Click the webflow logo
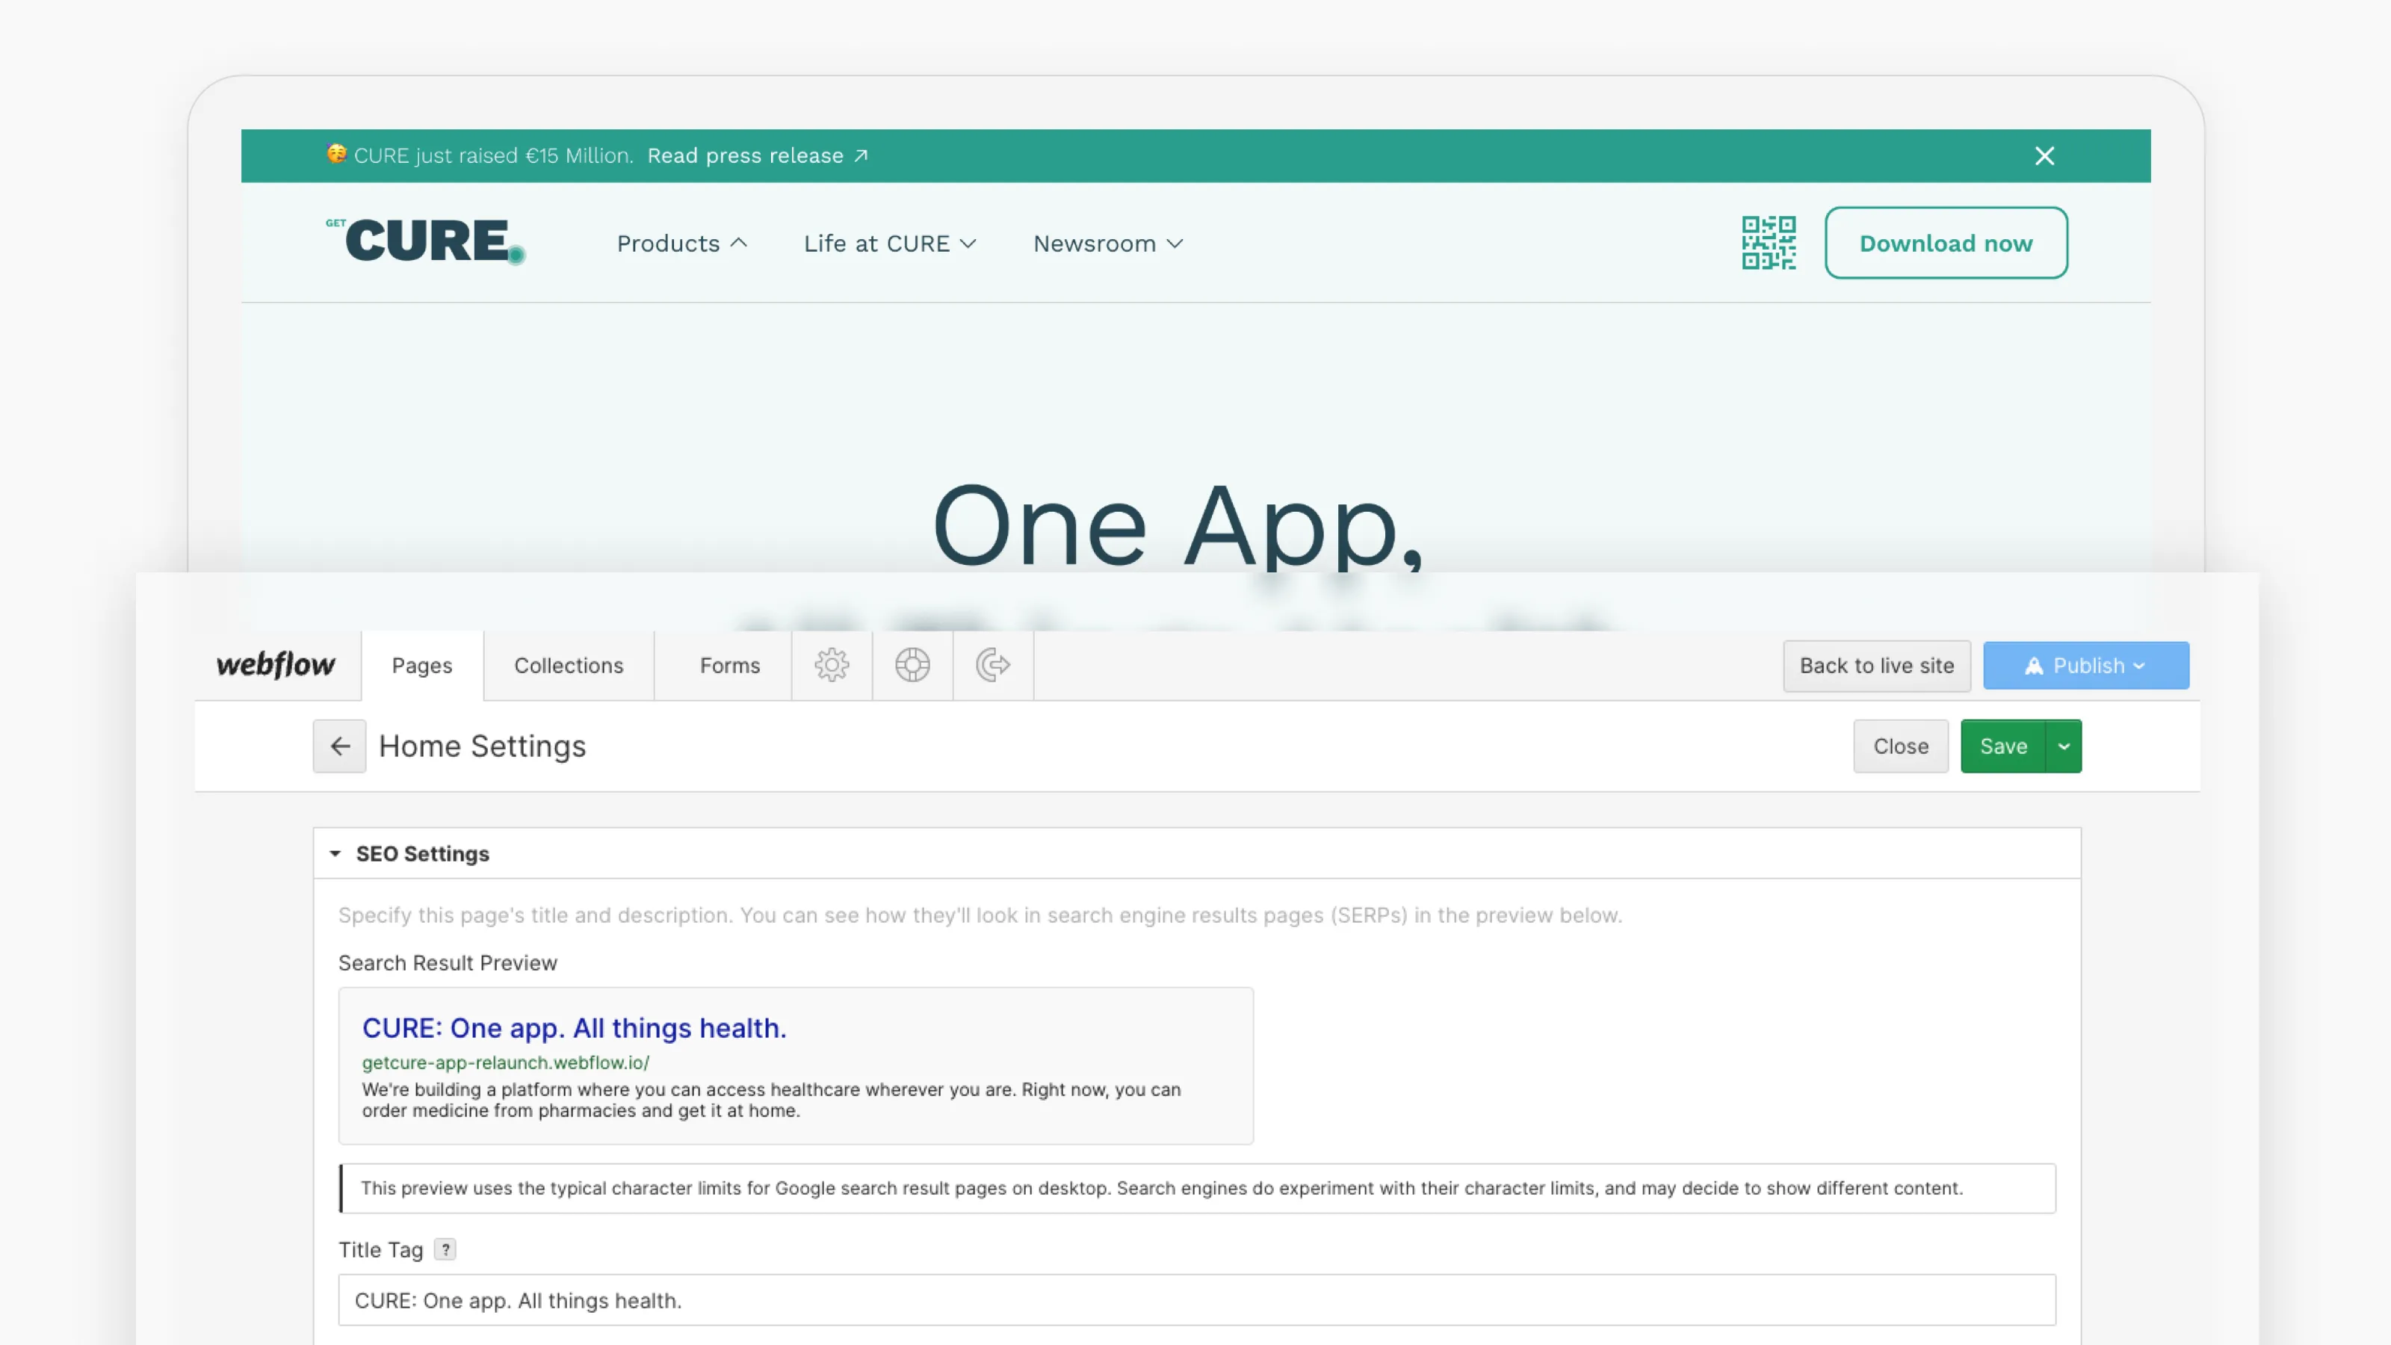This screenshot has height=1345, width=2391. pos(276,664)
